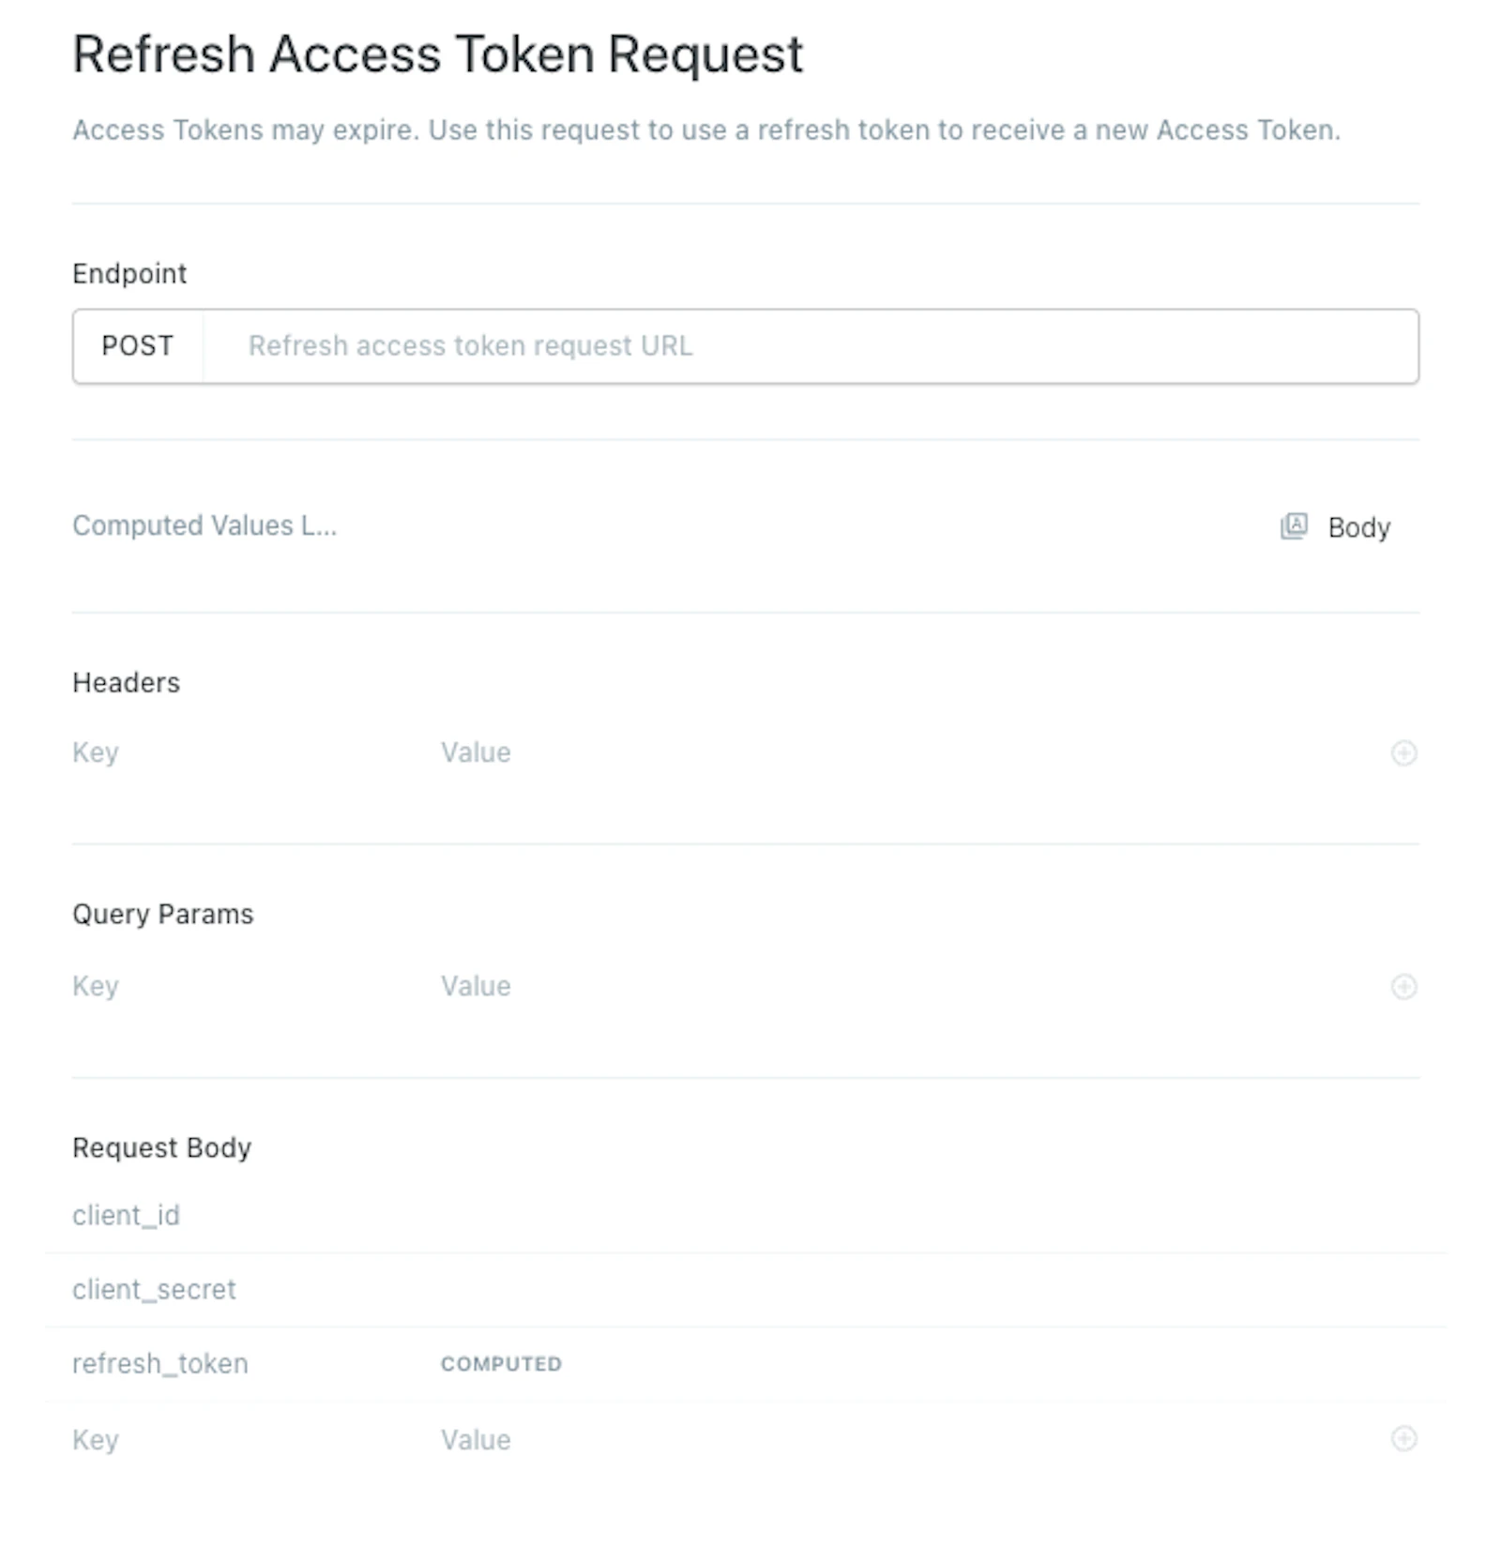The height and width of the screenshot is (1562, 1501).
Task: Click the value field beside client_id
Action: coord(929,1215)
